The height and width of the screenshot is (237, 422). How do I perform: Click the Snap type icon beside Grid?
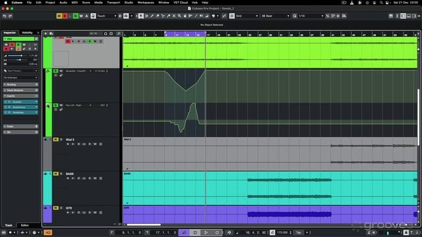[232, 16]
